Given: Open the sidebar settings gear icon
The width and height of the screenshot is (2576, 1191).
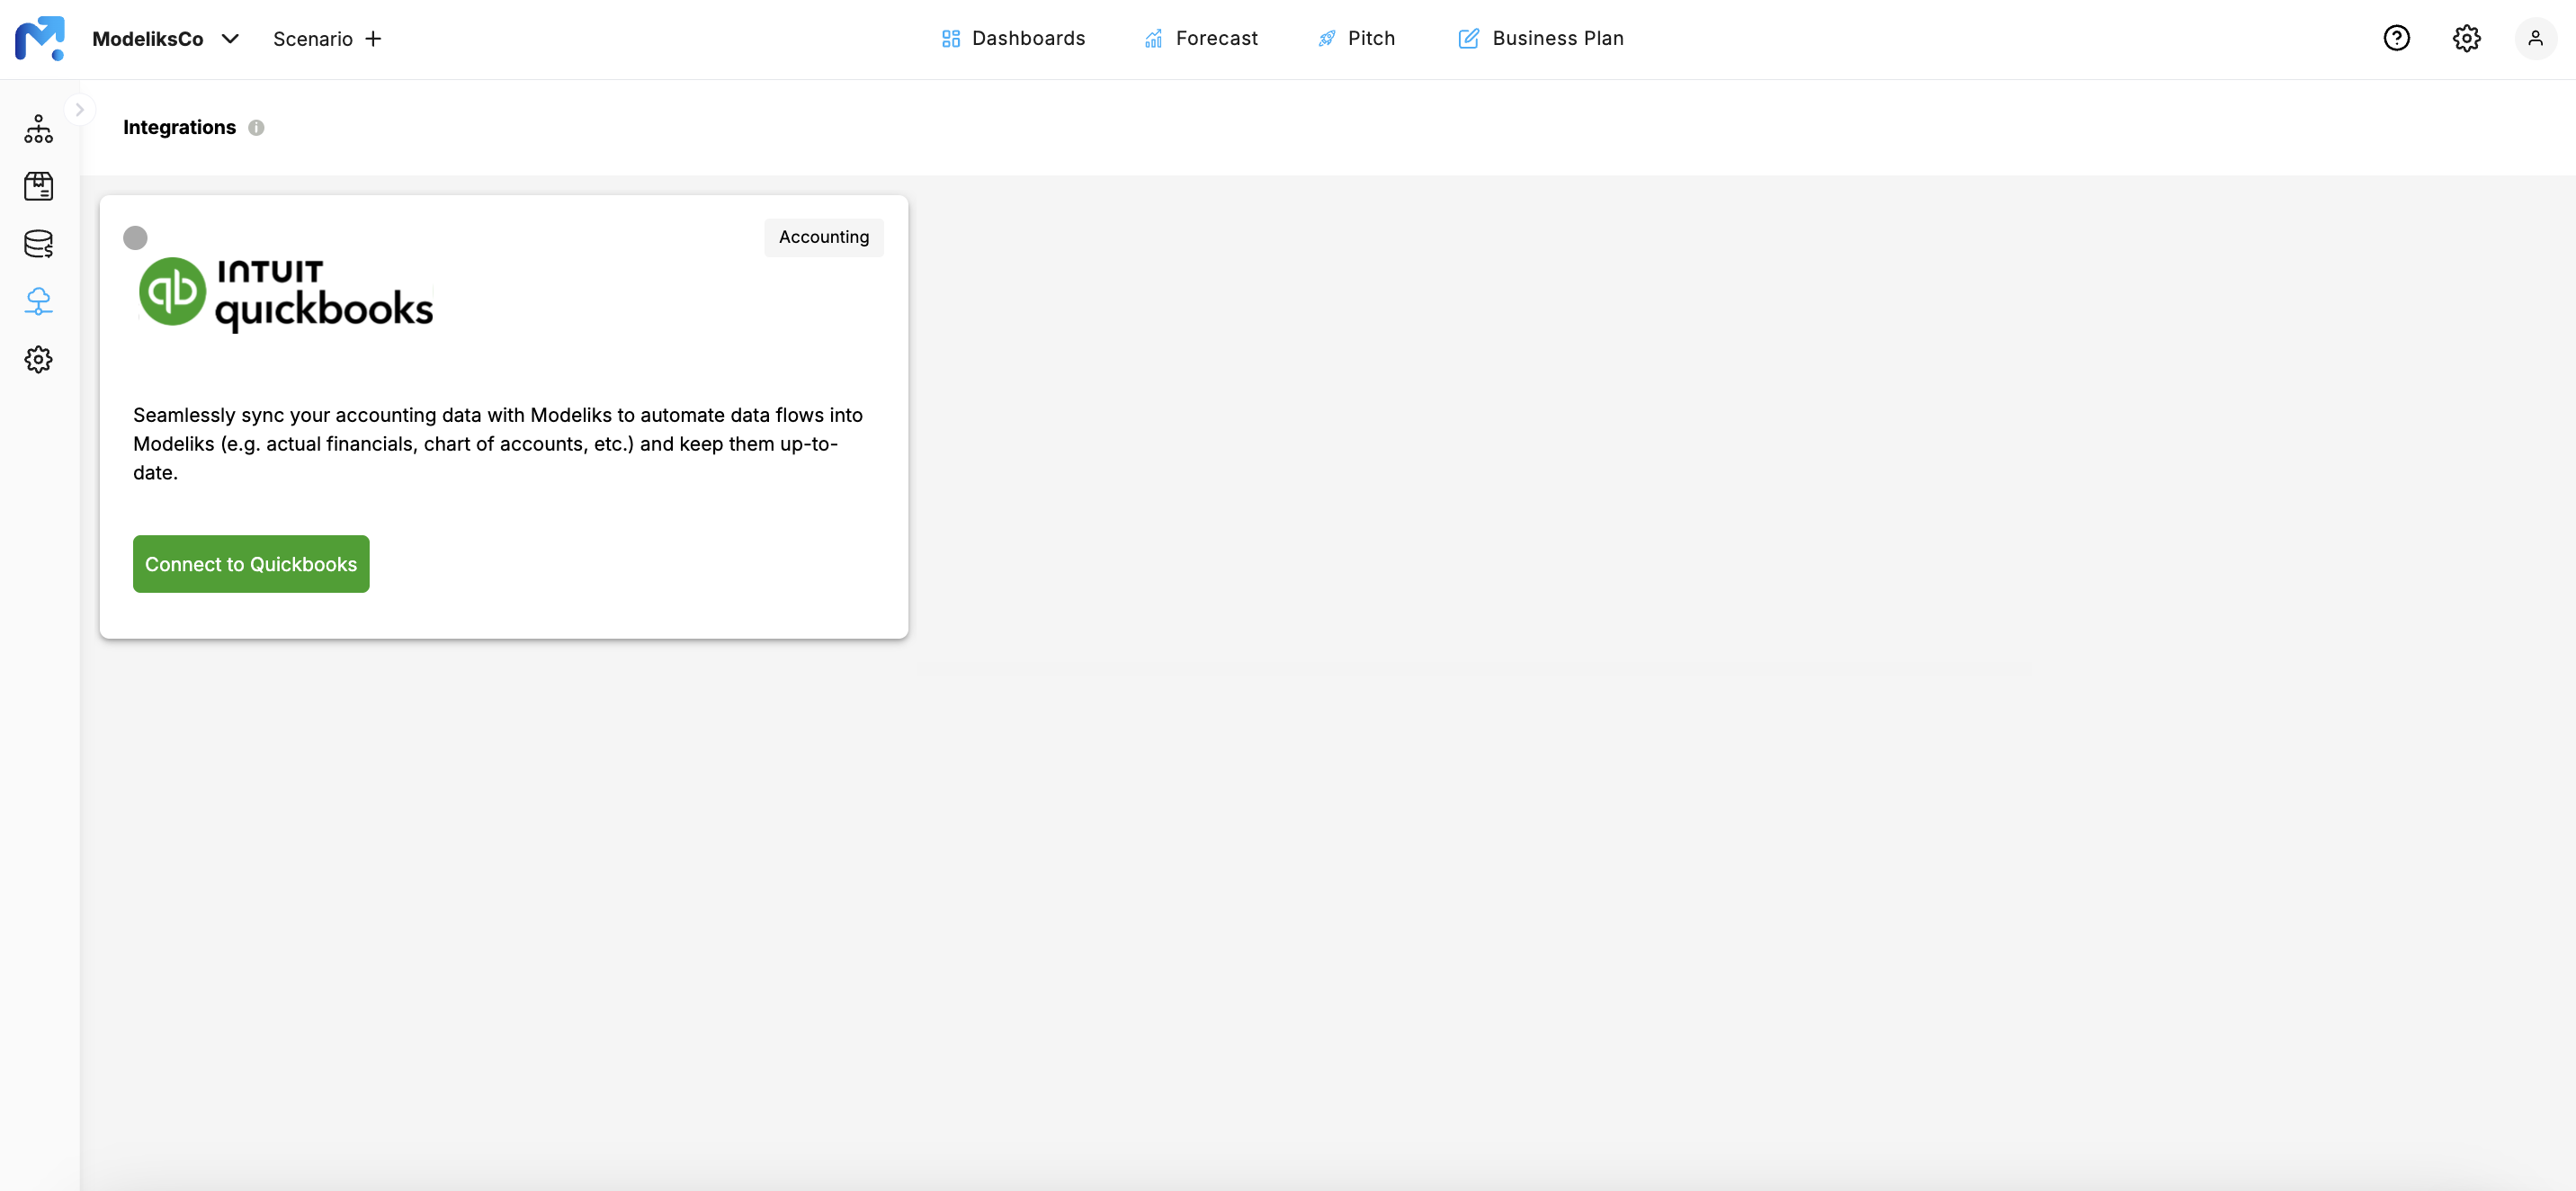Looking at the screenshot, I should point(38,359).
